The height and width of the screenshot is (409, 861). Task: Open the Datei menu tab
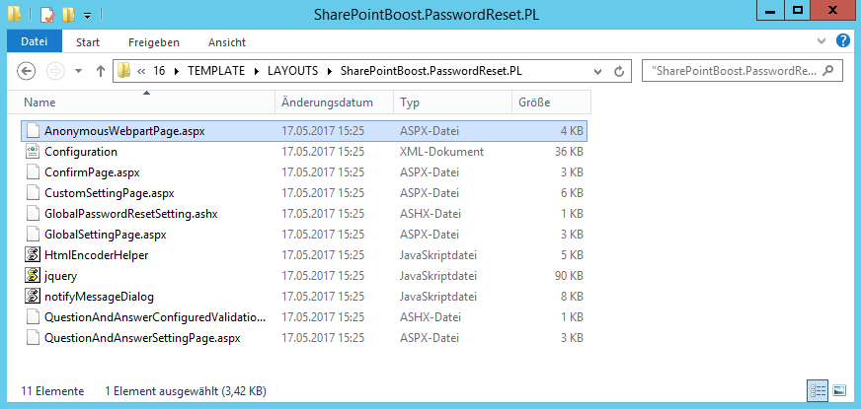click(34, 41)
